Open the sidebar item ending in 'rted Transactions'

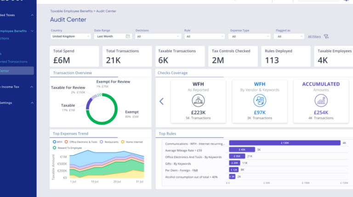(13, 62)
